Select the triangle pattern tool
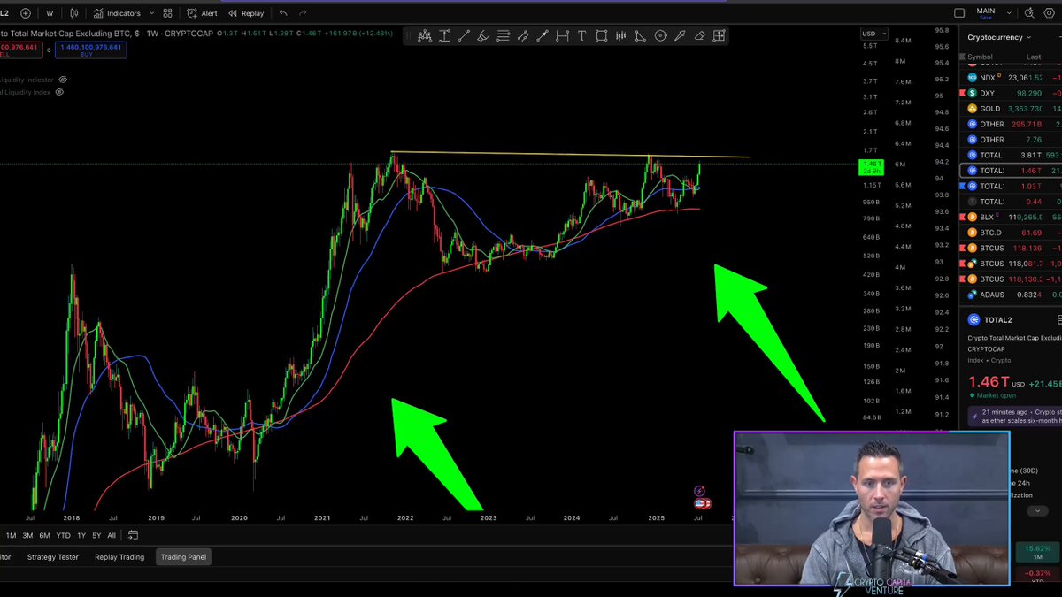The width and height of the screenshot is (1062, 597). pos(640,36)
